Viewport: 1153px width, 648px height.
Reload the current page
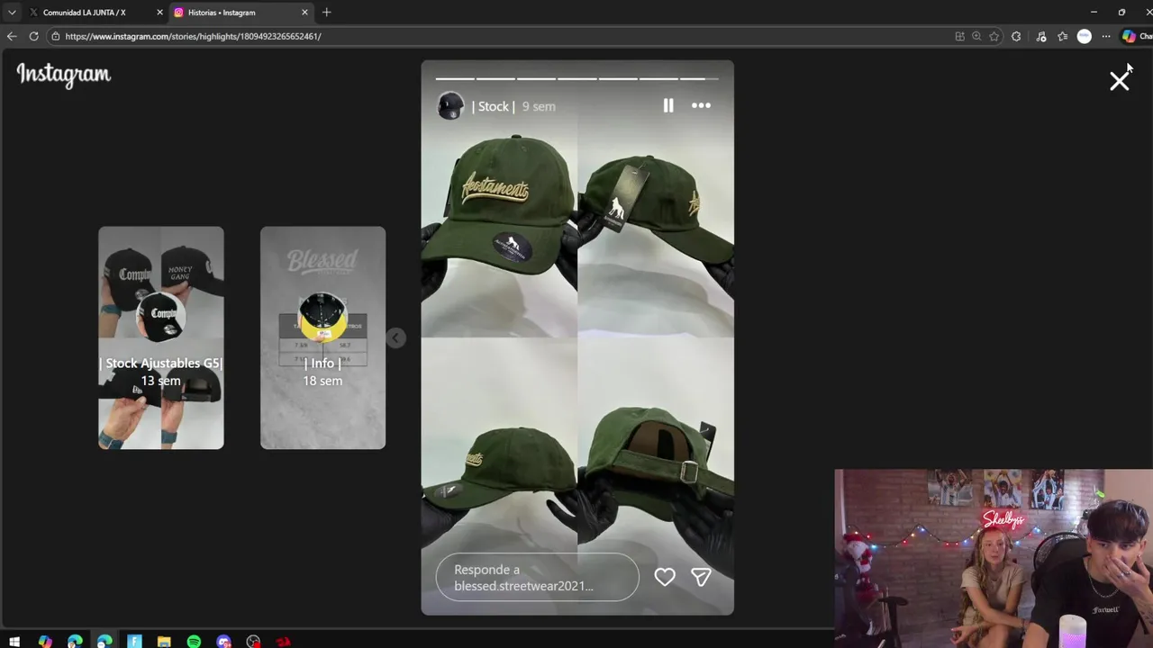(33, 36)
